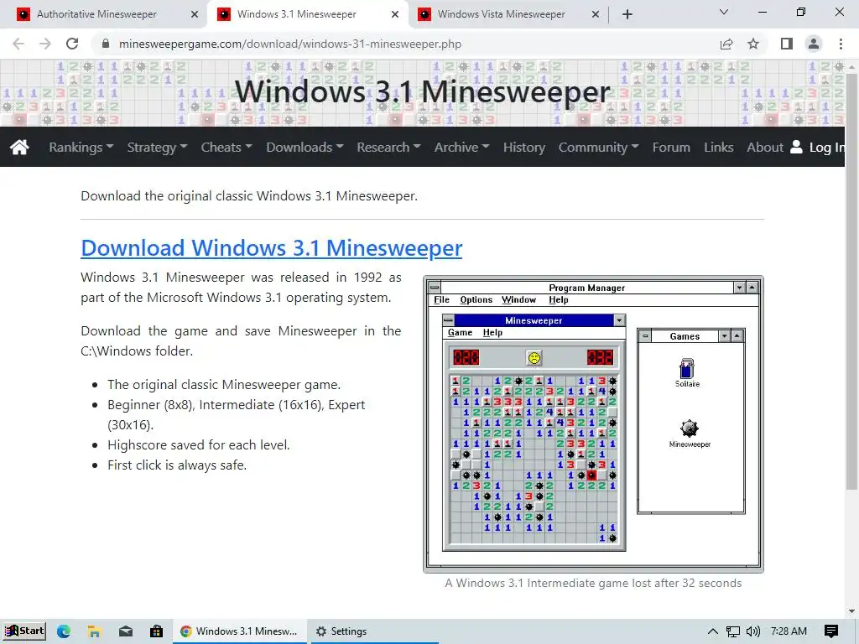Click the browser back arrow
Image resolution: width=859 pixels, height=644 pixels.
[18, 44]
